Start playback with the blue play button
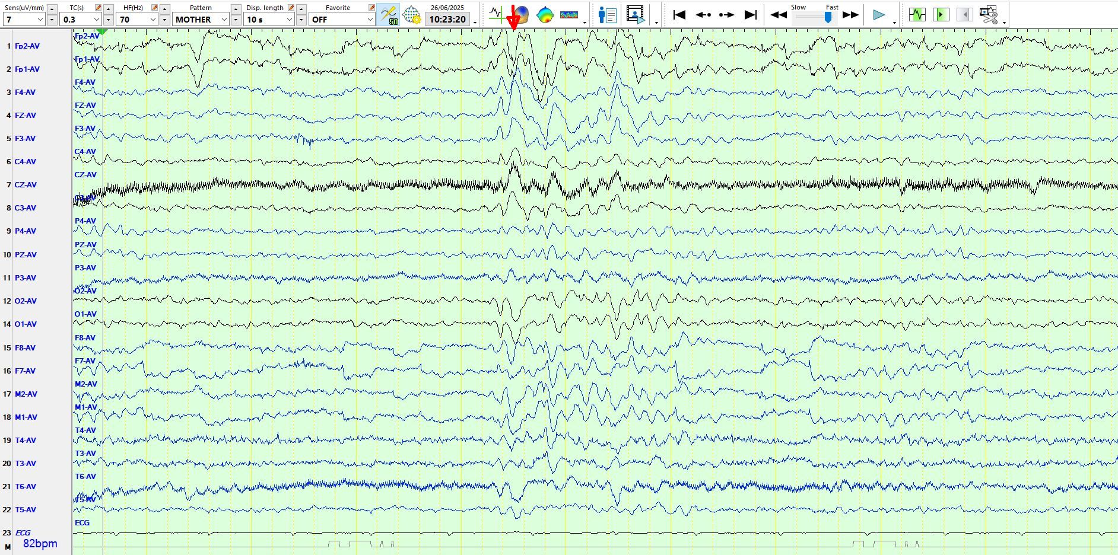Viewport: 1118px width, 555px height. [x=879, y=15]
